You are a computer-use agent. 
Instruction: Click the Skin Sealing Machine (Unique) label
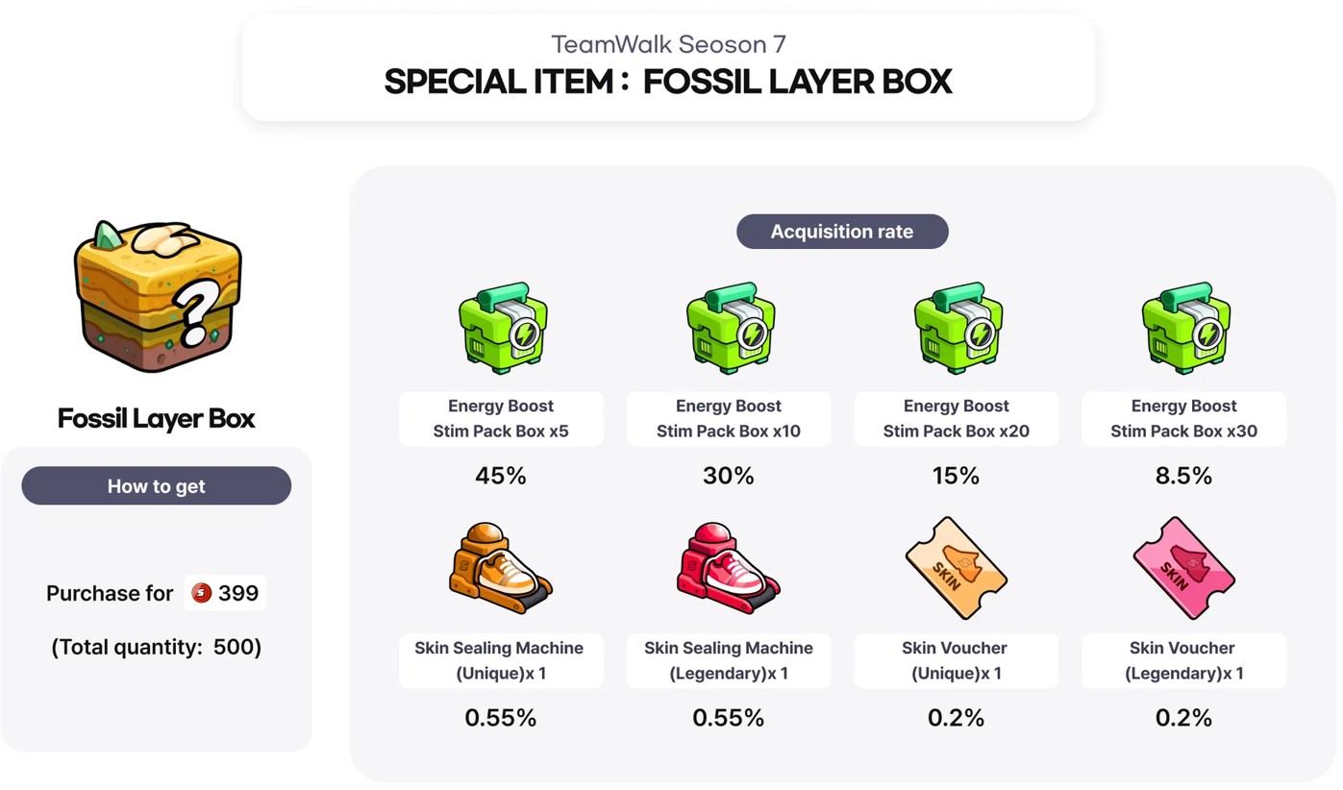tap(500, 660)
